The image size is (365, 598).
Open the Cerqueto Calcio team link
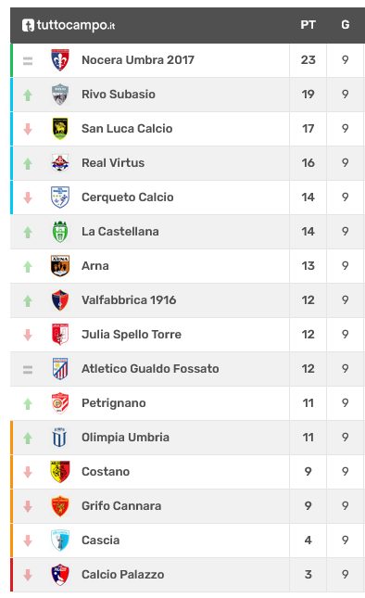point(128,197)
